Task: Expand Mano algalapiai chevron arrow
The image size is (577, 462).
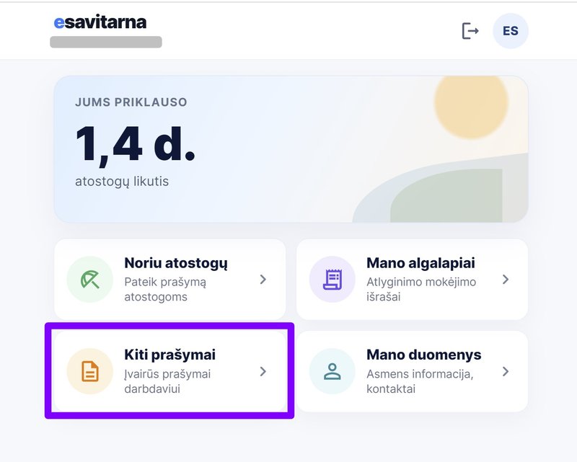Action: click(x=506, y=279)
